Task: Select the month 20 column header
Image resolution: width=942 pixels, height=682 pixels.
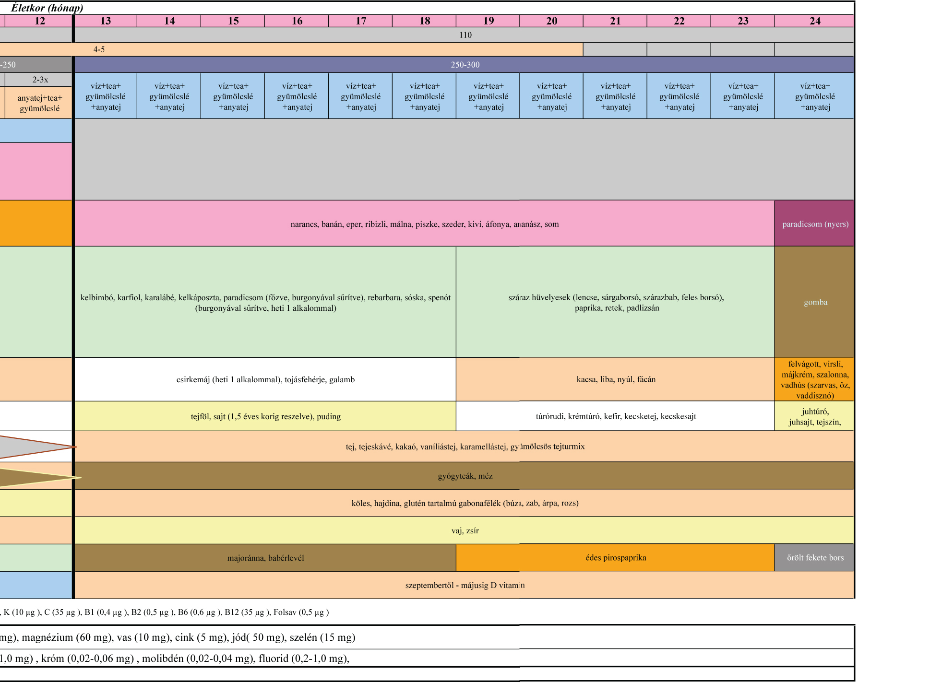Action: (x=551, y=21)
